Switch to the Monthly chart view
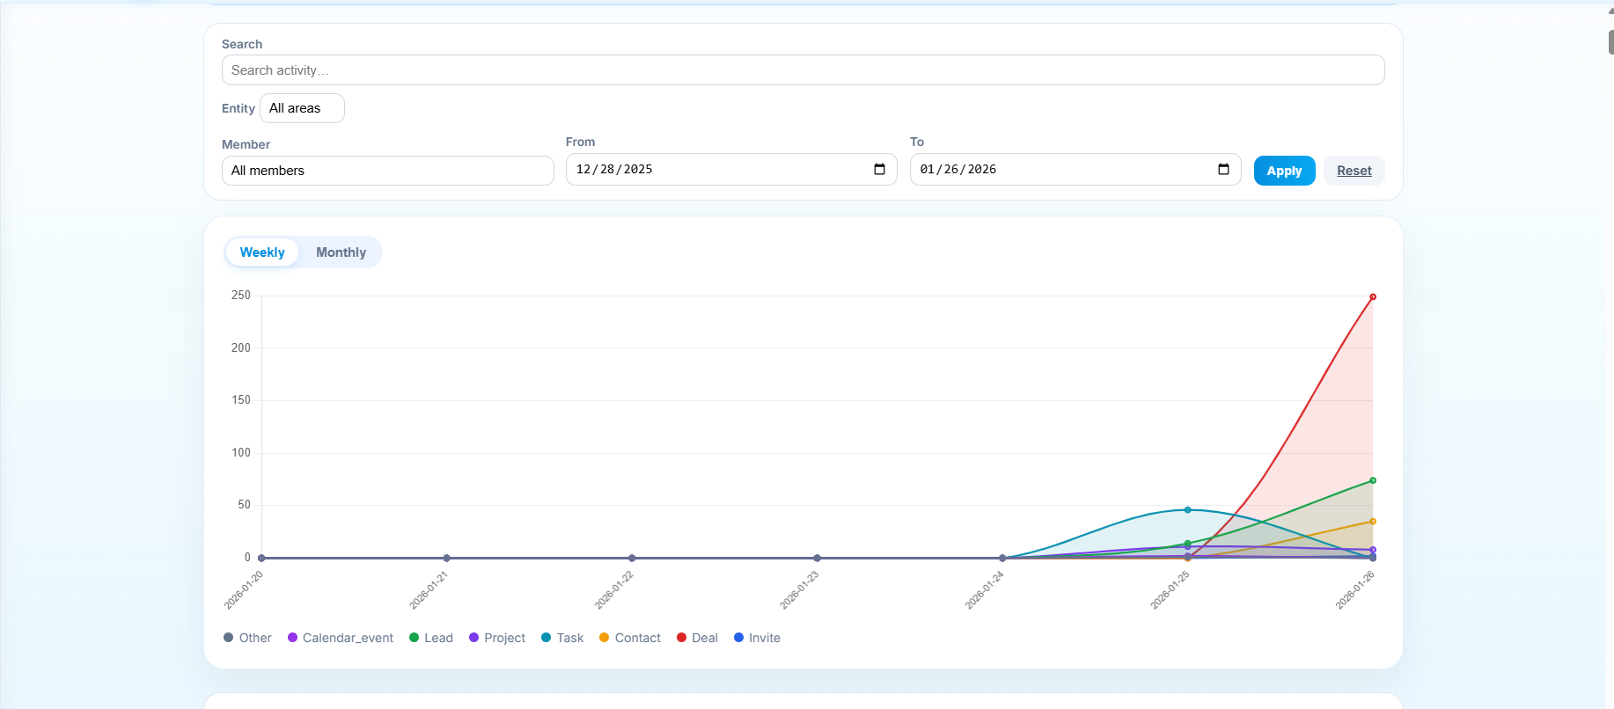The height and width of the screenshot is (709, 1614). click(x=341, y=252)
